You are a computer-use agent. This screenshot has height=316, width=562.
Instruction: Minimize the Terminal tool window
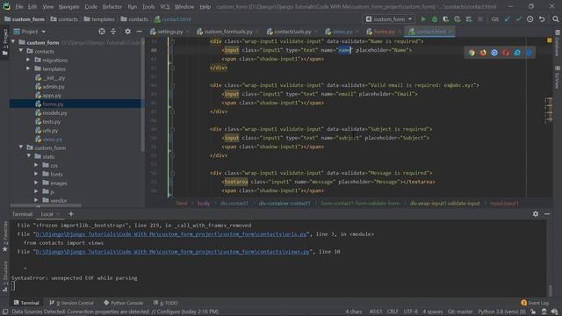[547, 214]
